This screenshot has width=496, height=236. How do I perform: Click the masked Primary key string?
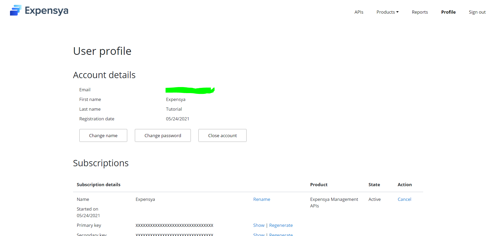pyautogui.click(x=174, y=225)
